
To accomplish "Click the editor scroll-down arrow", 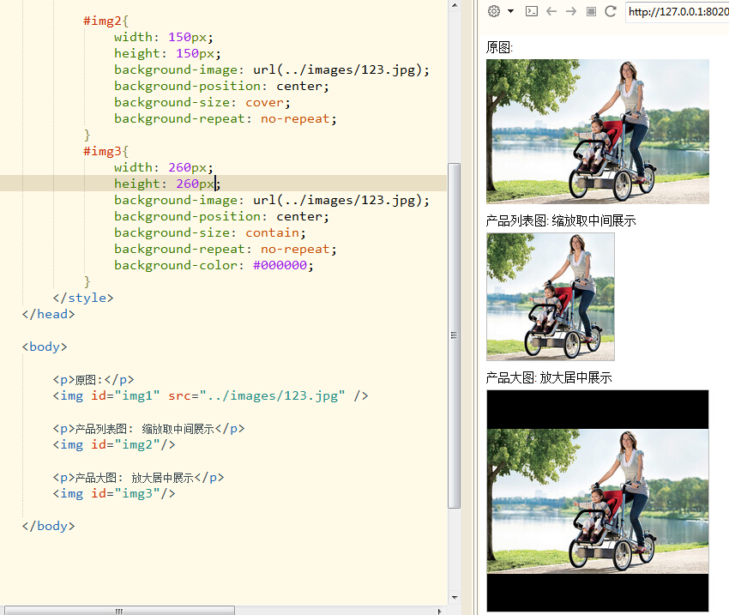I will [455, 597].
